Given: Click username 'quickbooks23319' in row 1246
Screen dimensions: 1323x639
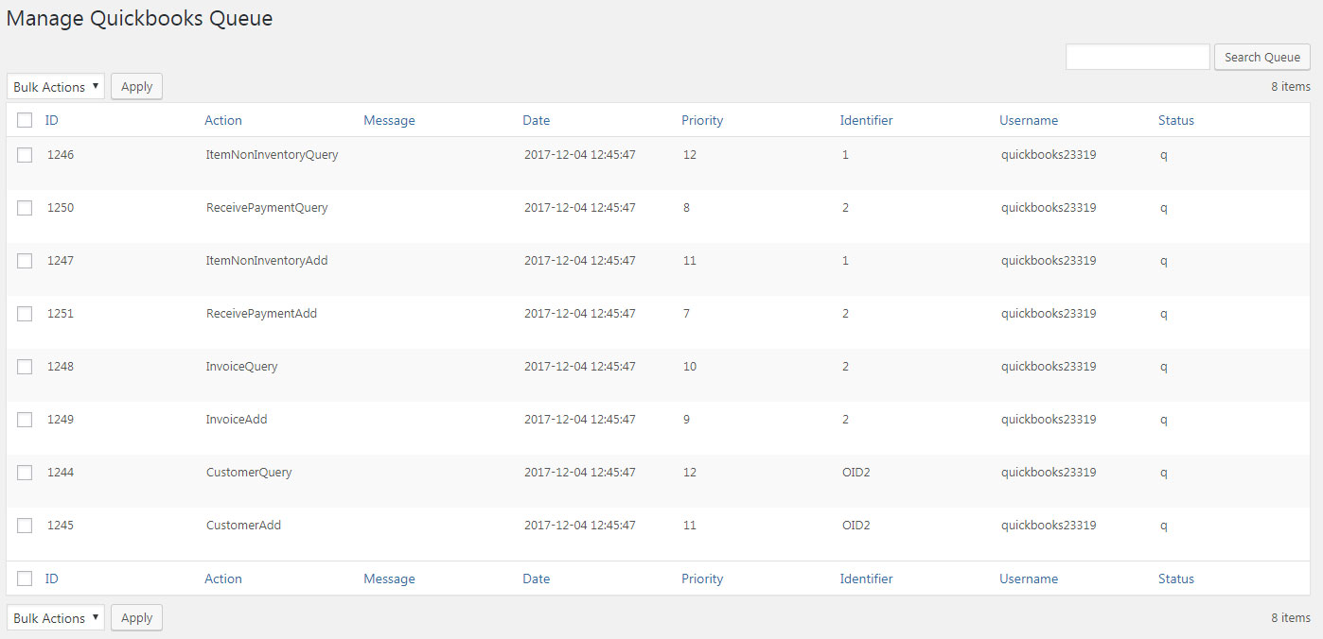Looking at the screenshot, I should click(1049, 154).
